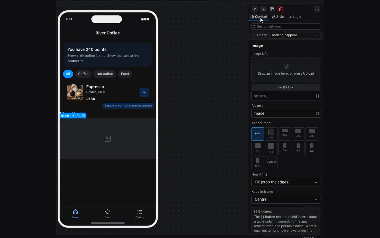Screen dimensions: 380x238
Task: Pick the 7:5 aspect ratio
Action: 312,134
